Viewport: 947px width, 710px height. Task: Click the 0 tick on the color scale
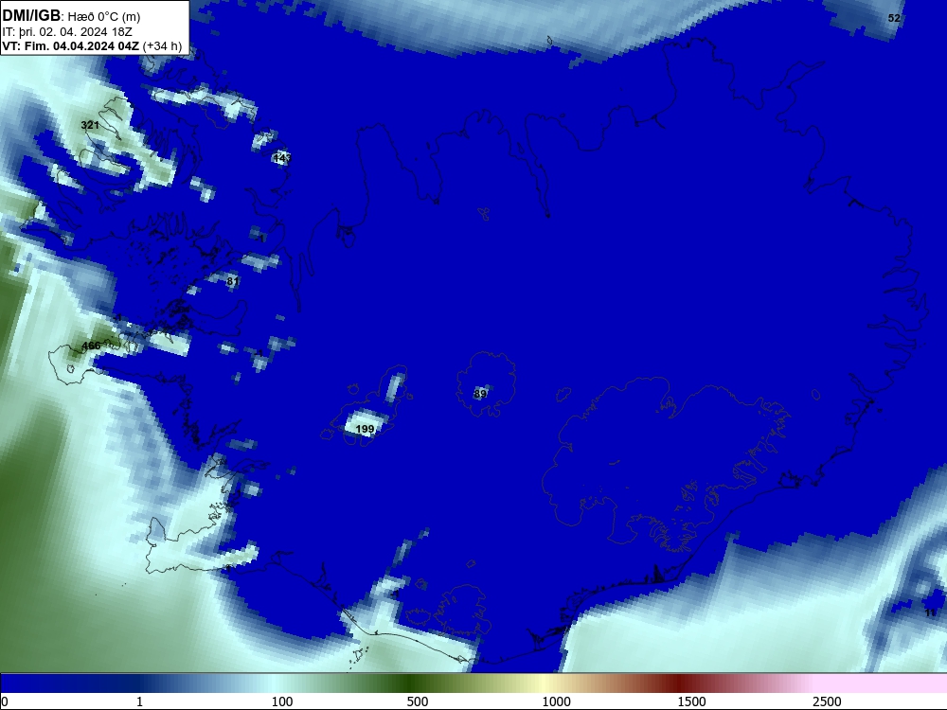(x=5, y=701)
